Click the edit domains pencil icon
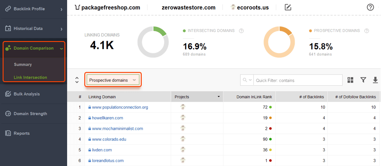Screen dimensions: 381x166 [x=288, y=8]
